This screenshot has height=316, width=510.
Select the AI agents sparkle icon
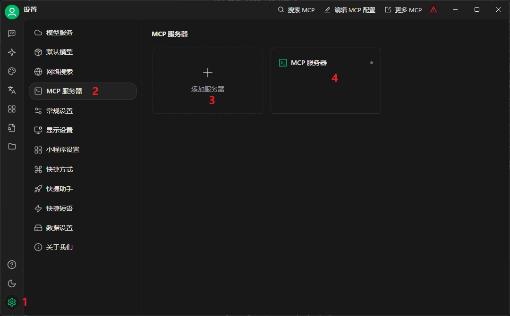coord(12,52)
